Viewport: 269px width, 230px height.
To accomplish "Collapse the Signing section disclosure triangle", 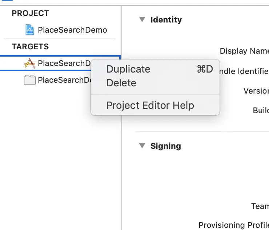I will tap(142, 146).
